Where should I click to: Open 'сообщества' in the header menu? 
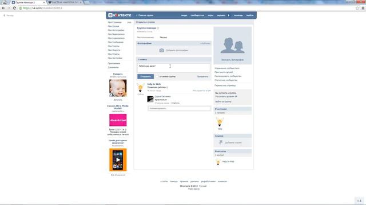tap(197, 15)
